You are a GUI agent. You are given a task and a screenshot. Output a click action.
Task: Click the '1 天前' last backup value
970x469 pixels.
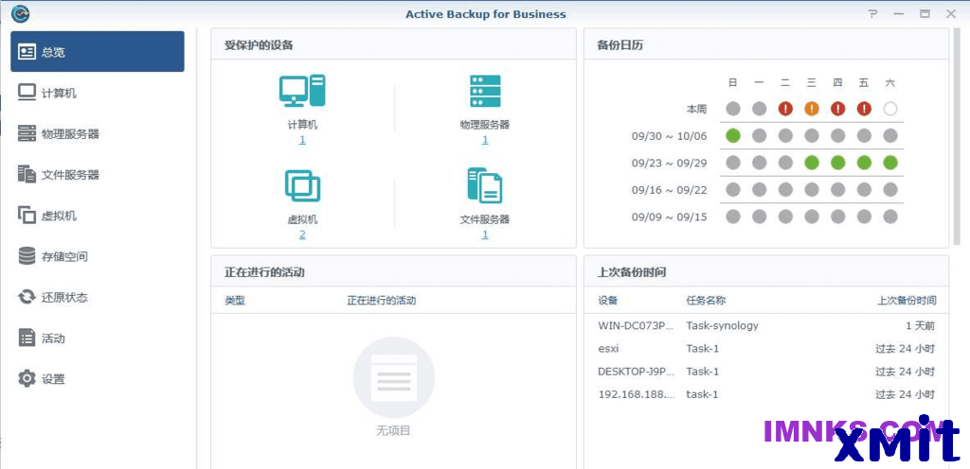tap(920, 325)
